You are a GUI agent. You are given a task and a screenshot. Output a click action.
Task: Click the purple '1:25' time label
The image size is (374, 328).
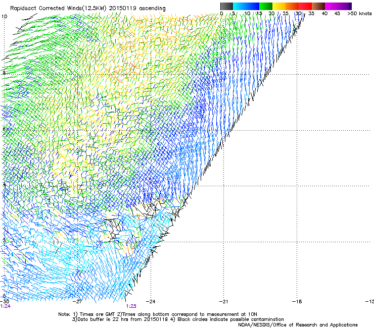tap(131, 306)
